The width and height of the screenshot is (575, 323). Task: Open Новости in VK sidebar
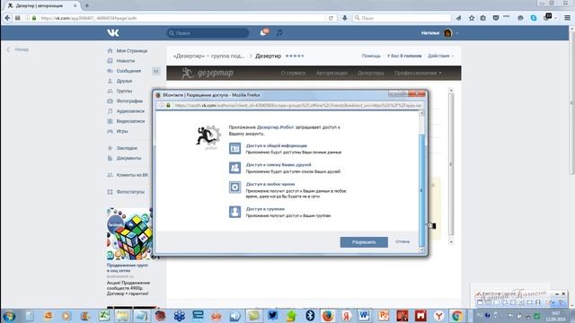point(126,61)
